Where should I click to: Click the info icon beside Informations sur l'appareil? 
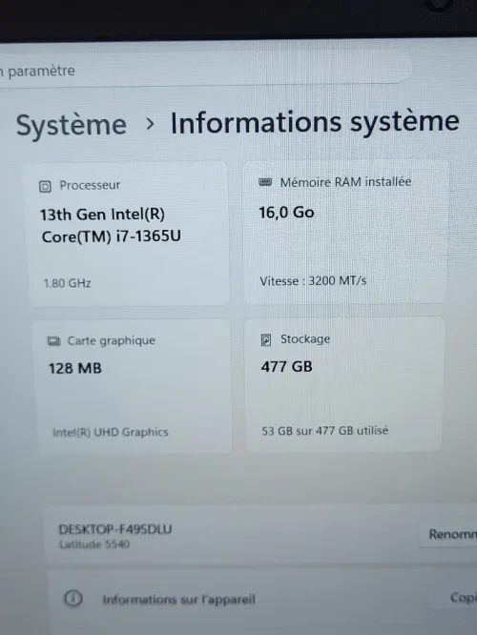pos(73,598)
